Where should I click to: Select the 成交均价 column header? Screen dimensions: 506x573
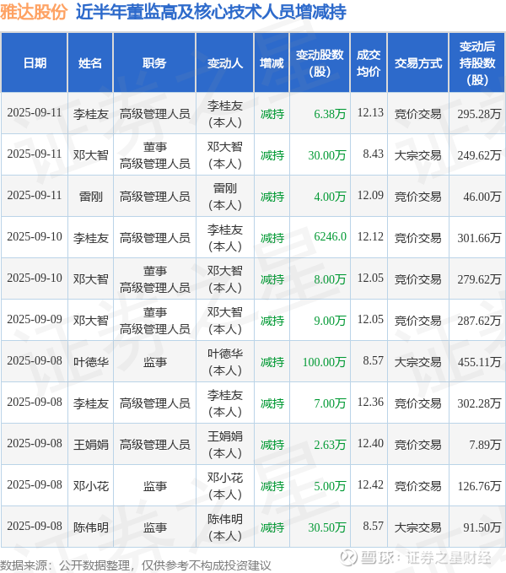369,62
